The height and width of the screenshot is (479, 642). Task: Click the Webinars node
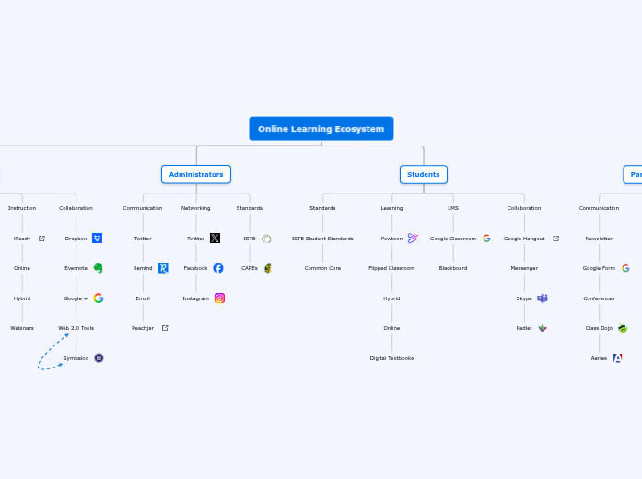pos(22,328)
